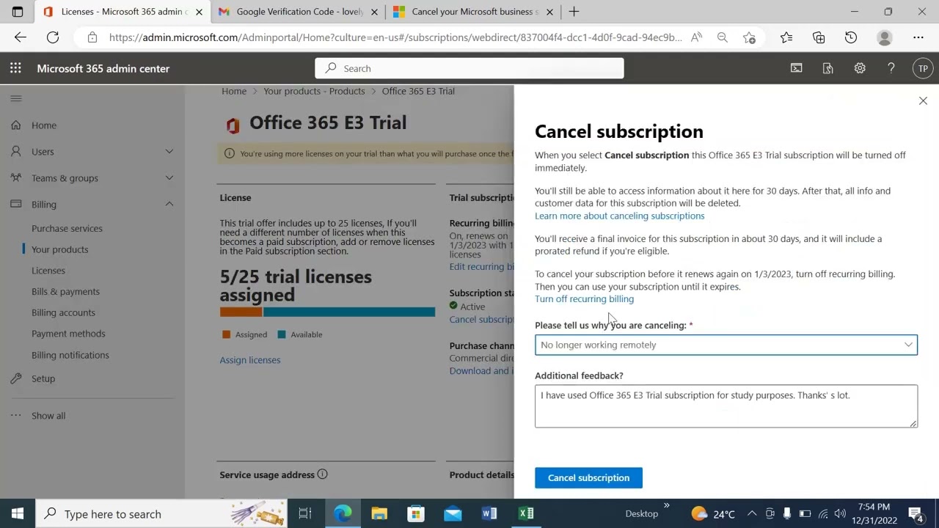Image resolution: width=939 pixels, height=528 pixels.
Task: Click the browser address bar URL
Action: pos(395,37)
